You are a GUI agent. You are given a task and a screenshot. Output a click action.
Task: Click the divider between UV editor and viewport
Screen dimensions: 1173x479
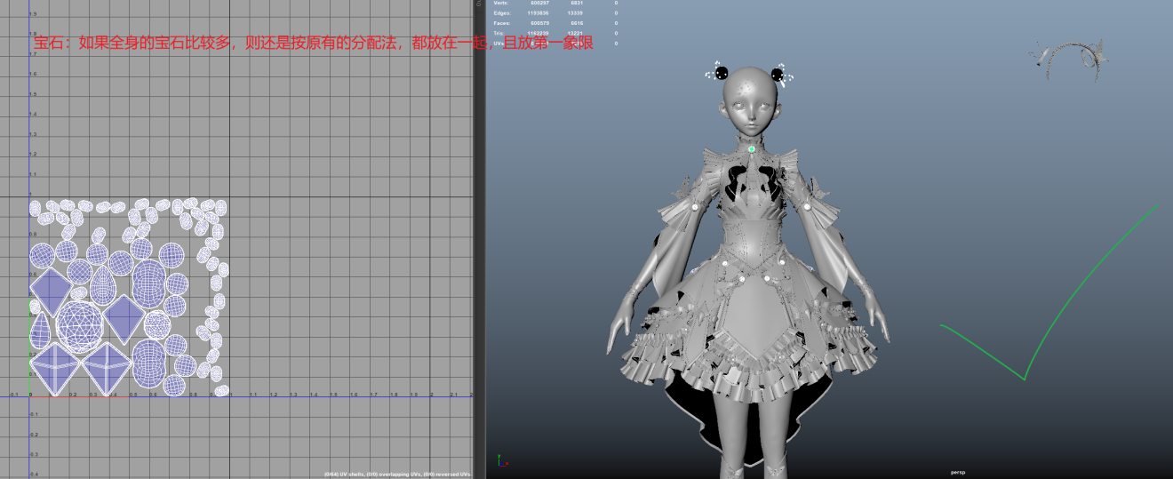click(x=479, y=240)
